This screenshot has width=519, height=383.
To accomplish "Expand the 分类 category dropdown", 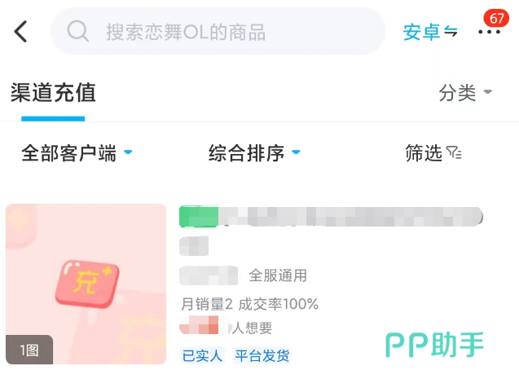I will (465, 93).
